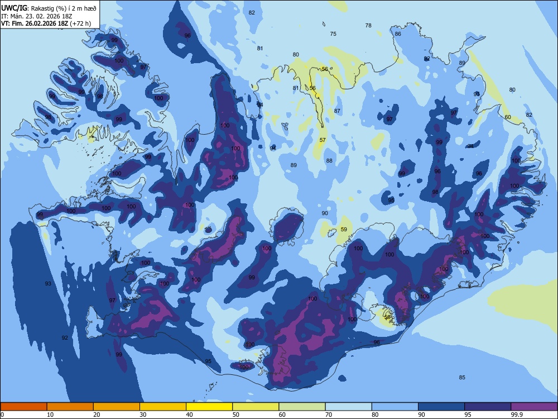Click the light green 60–70 legend swatch
The width and height of the screenshot is (558, 419).
[302, 407]
